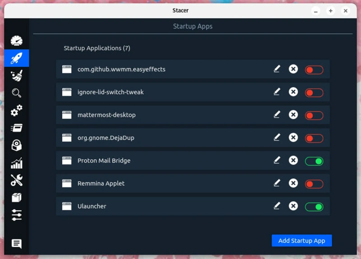Open Processes icon in sidebar
This screenshot has height=259, width=361.
pos(17,128)
